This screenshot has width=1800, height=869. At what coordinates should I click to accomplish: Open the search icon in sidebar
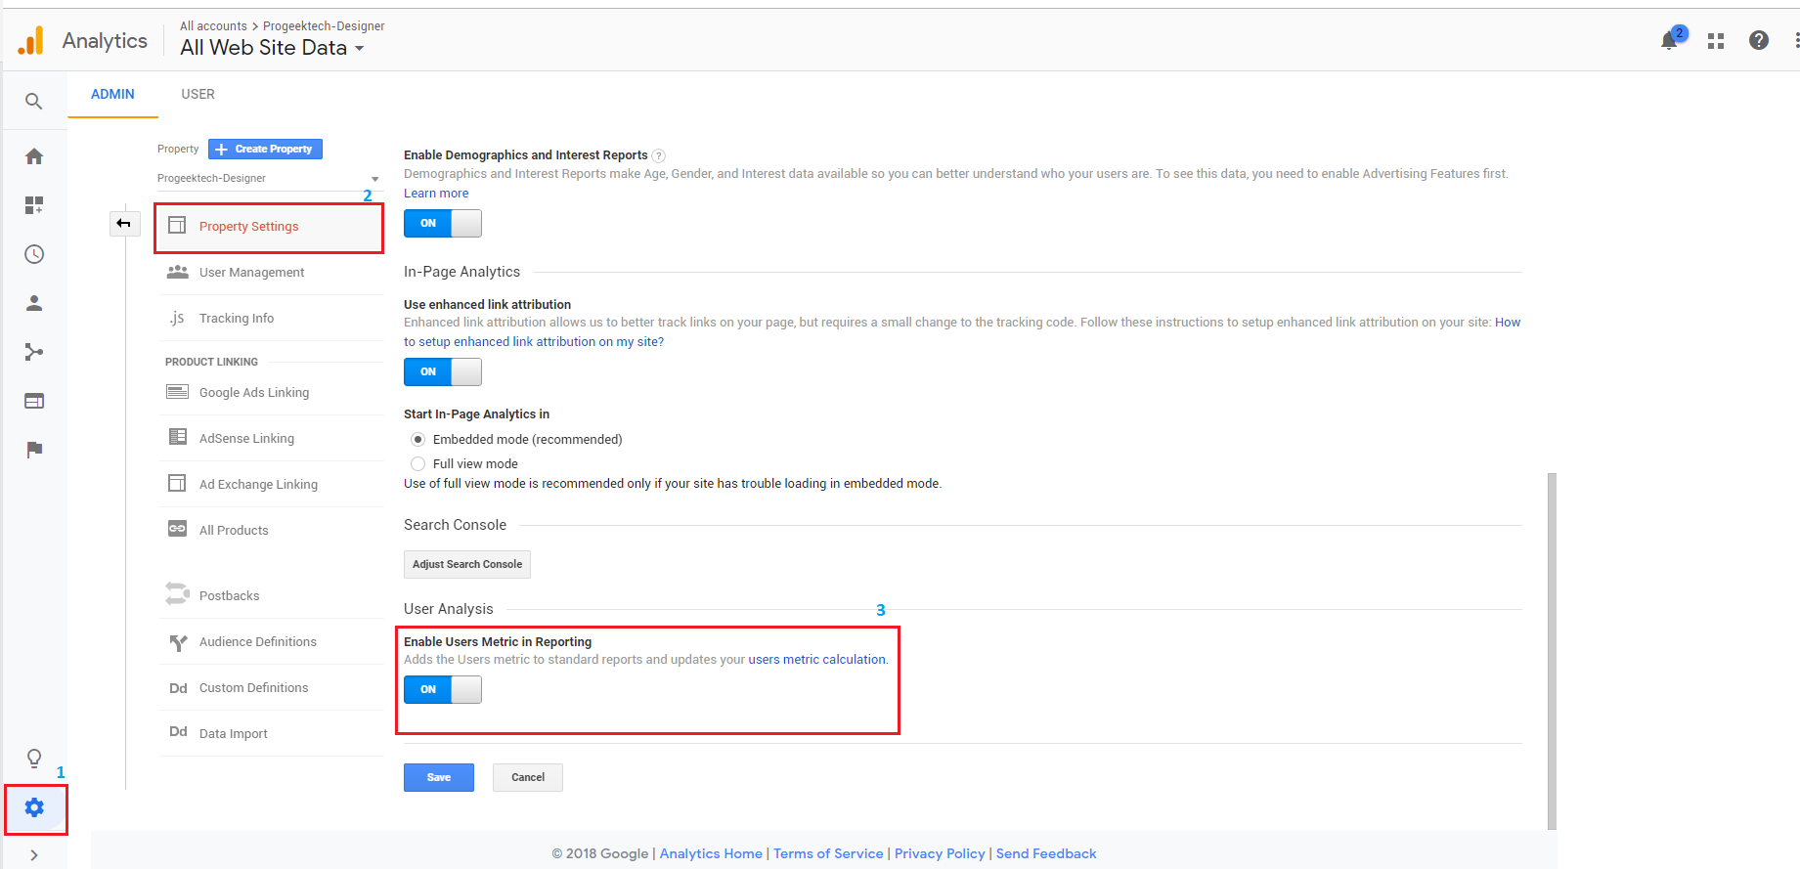(34, 102)
